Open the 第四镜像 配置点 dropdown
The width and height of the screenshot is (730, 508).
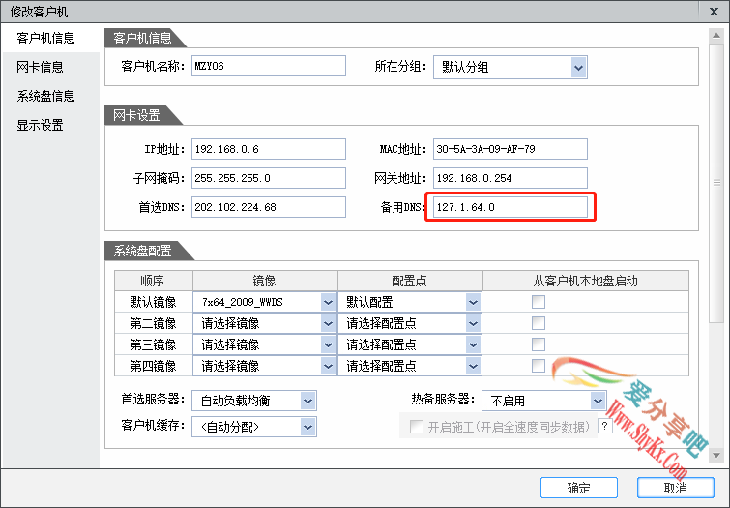point(410,366)
